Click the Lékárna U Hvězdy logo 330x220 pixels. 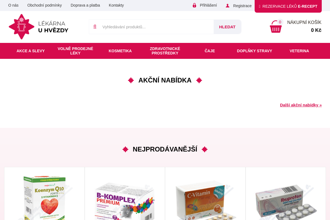[38, 27]
